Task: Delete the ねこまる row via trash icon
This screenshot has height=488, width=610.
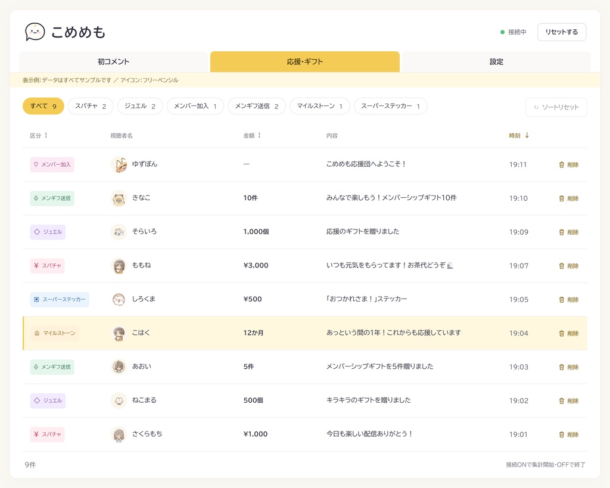Action: (x=569, y=401)
